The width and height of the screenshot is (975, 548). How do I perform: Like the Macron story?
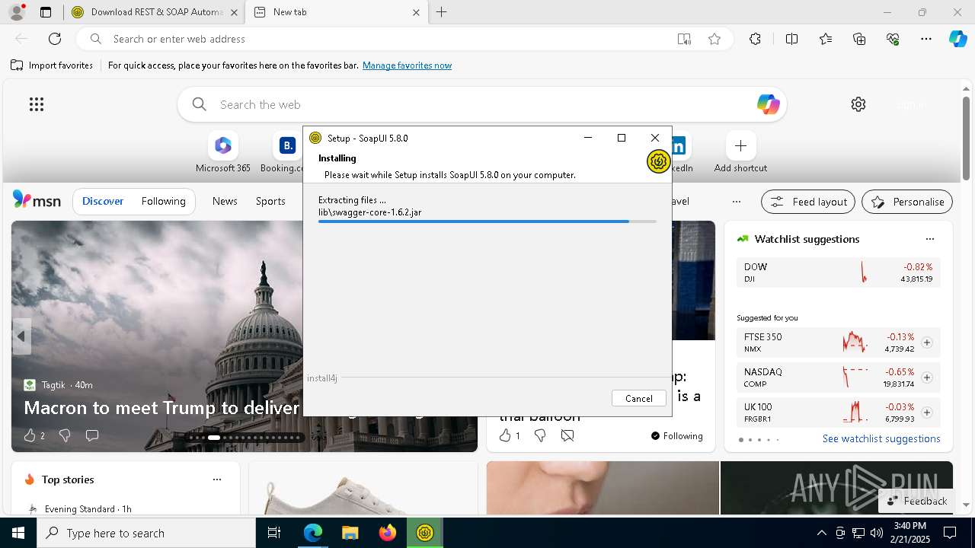click(x=30, y=435)
